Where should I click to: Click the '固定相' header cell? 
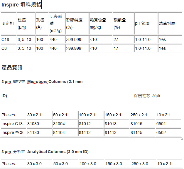[9, 24]
